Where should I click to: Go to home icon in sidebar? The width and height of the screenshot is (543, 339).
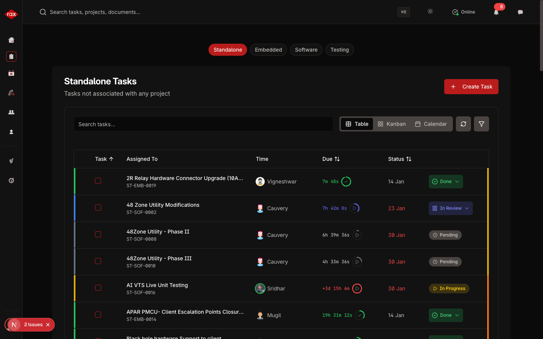coord(11,40)
